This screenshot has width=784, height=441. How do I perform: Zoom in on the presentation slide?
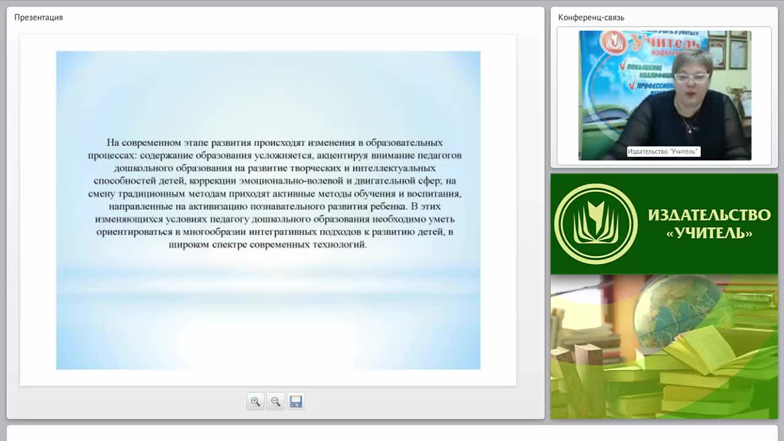point(255,401)
